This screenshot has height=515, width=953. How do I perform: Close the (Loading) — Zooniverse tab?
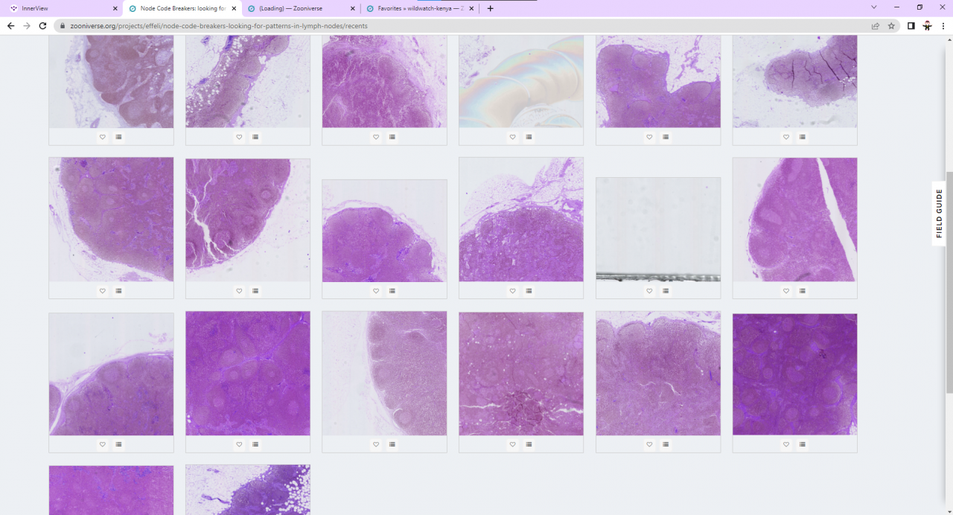coord(353,9)
